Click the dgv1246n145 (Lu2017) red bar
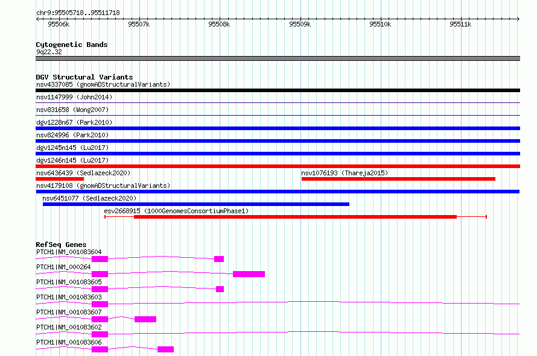The width and height of the screenshot is (537, 356). pyautogui.click(x=278, y=166)
